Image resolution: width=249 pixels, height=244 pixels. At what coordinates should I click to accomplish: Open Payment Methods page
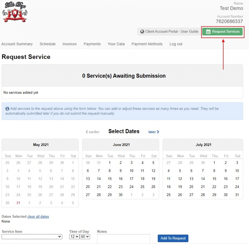(x=147, y=44)
